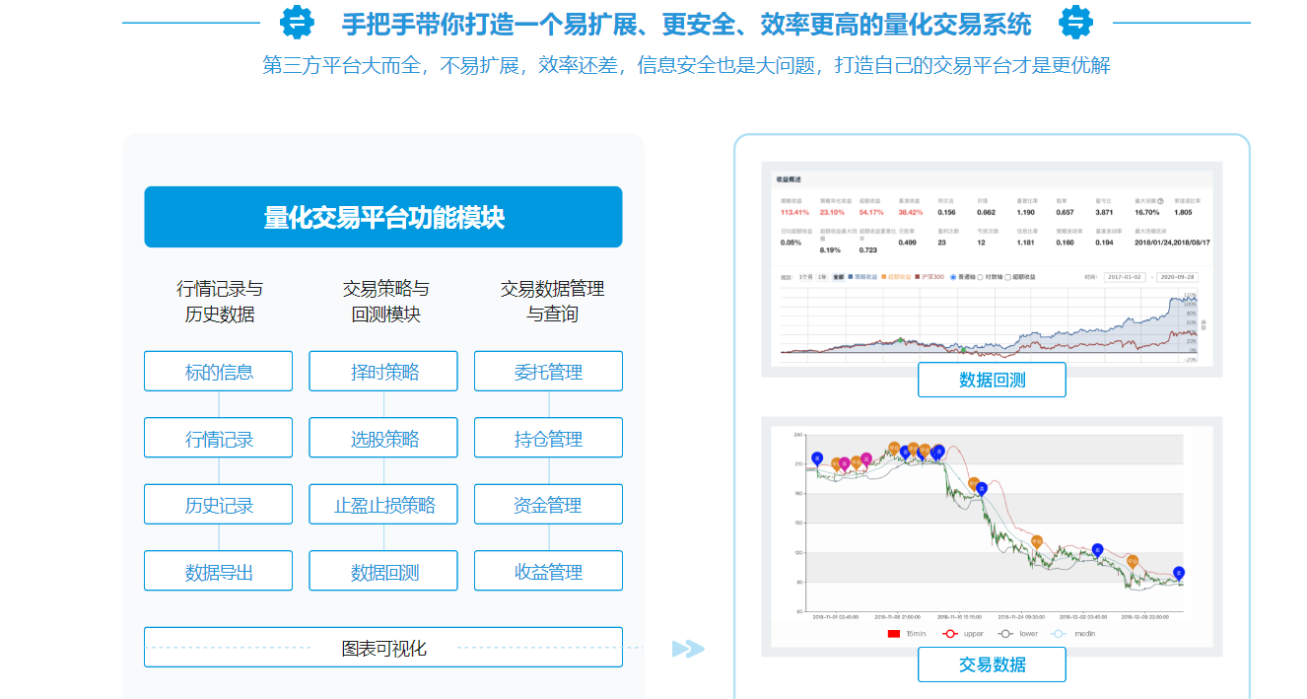Toggle the lower band legend item
This screenshot has width=1307, height=699.
pos(1018,634)
